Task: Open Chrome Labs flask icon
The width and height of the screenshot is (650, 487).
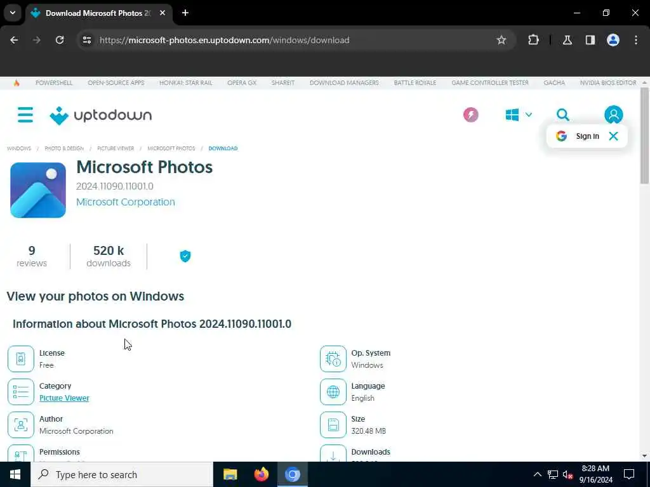Action: (567, 40)
